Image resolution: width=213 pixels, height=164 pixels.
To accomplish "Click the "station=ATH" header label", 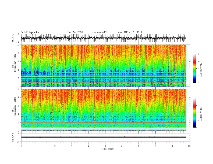I will 100,32.
